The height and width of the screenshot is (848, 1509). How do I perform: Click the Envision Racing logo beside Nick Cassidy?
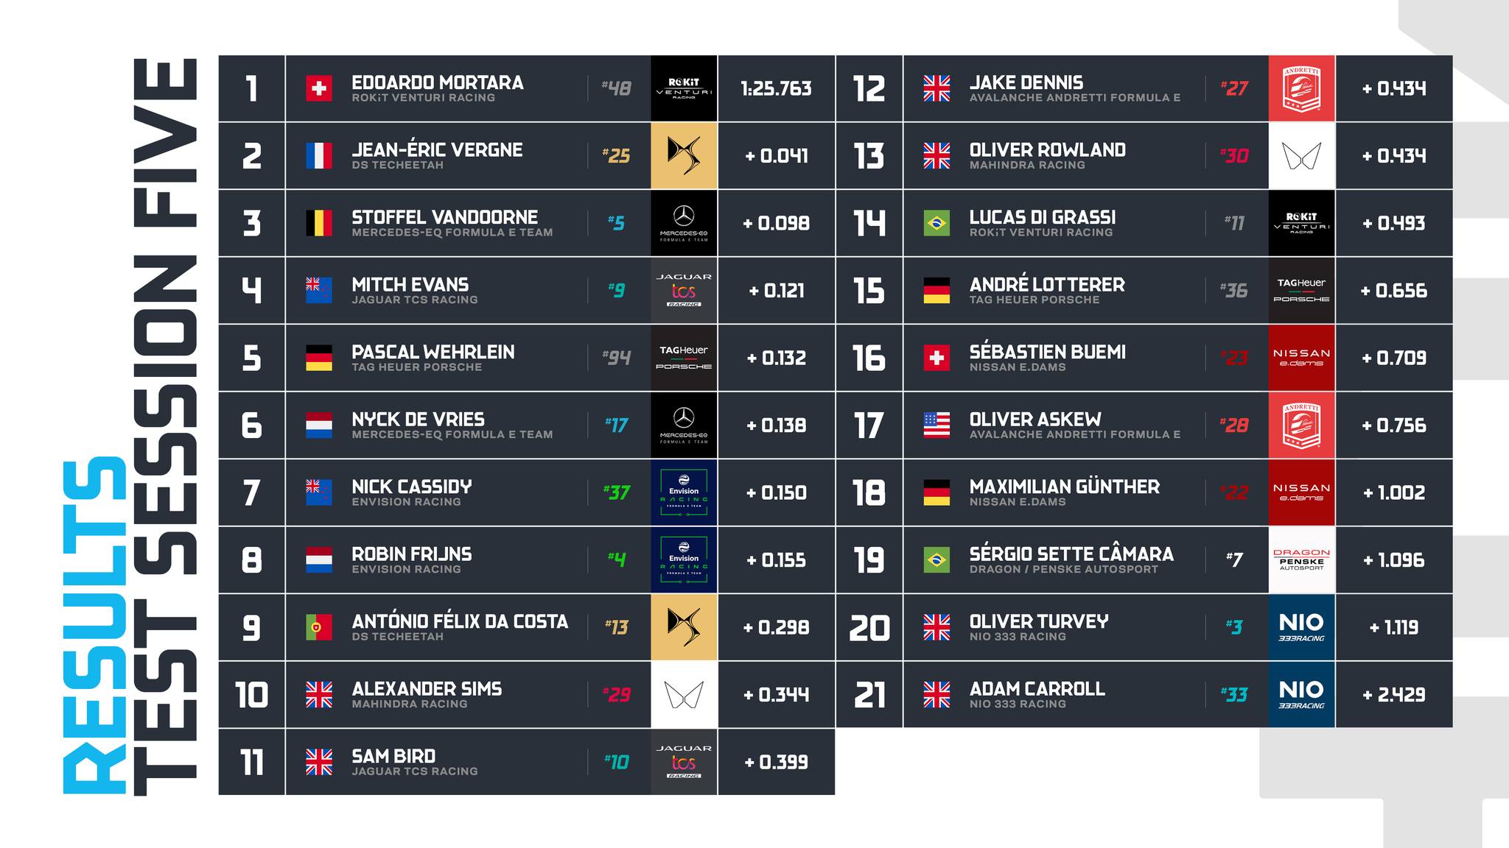tap(684, 492)
